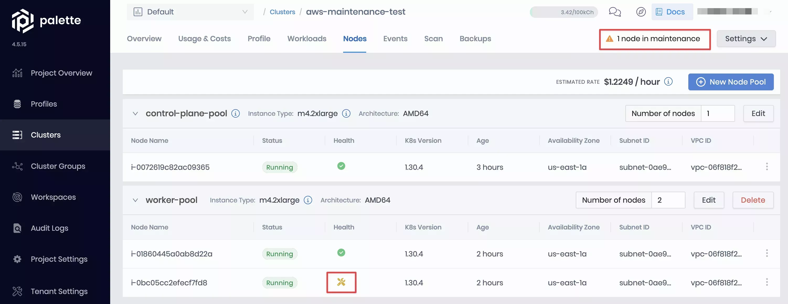The width and height of the screenshot is (788, 304).
Task: Click the node count input for worker-pool
Action: tap(668, 200)
